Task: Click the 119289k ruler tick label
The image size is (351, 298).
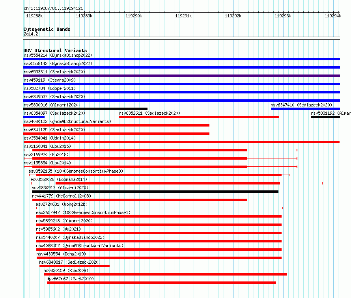Action: tap(84, 16)
